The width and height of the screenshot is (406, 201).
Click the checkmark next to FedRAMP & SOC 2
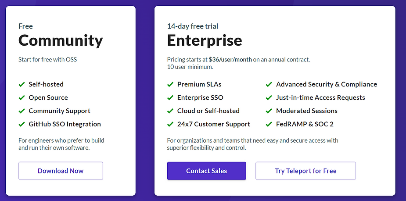point(269,124)
